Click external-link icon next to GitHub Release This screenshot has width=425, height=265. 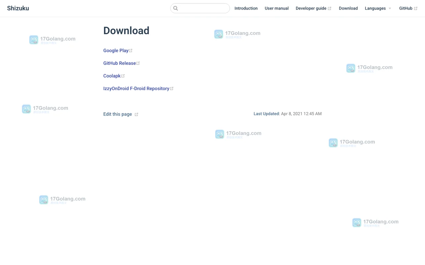pyautogui.click(x=138, y=63)
